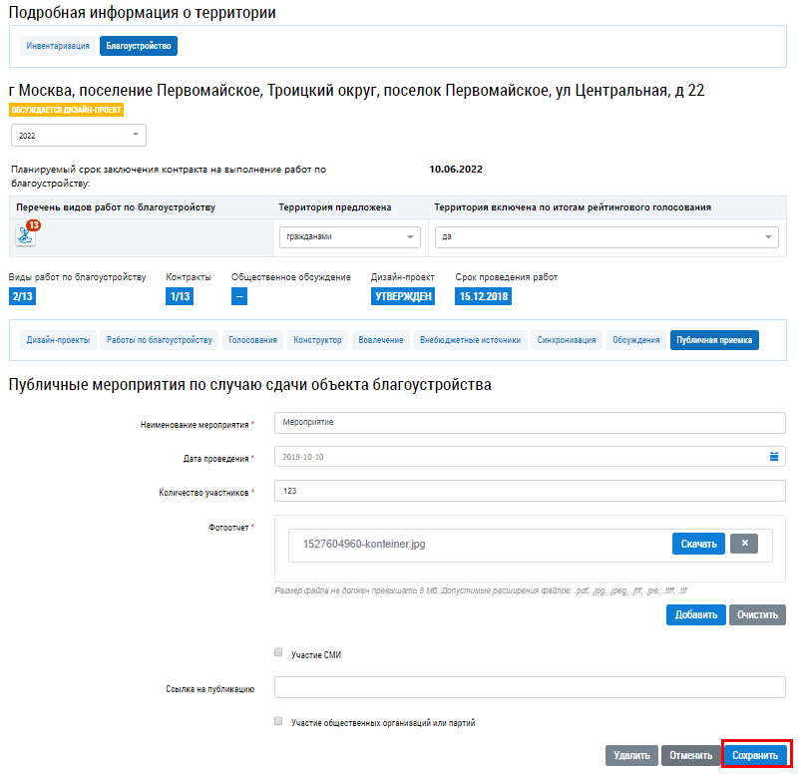Open Внебюджетные источники tab
The height and width of the screenshot is (774, 801).
(470, 340)
